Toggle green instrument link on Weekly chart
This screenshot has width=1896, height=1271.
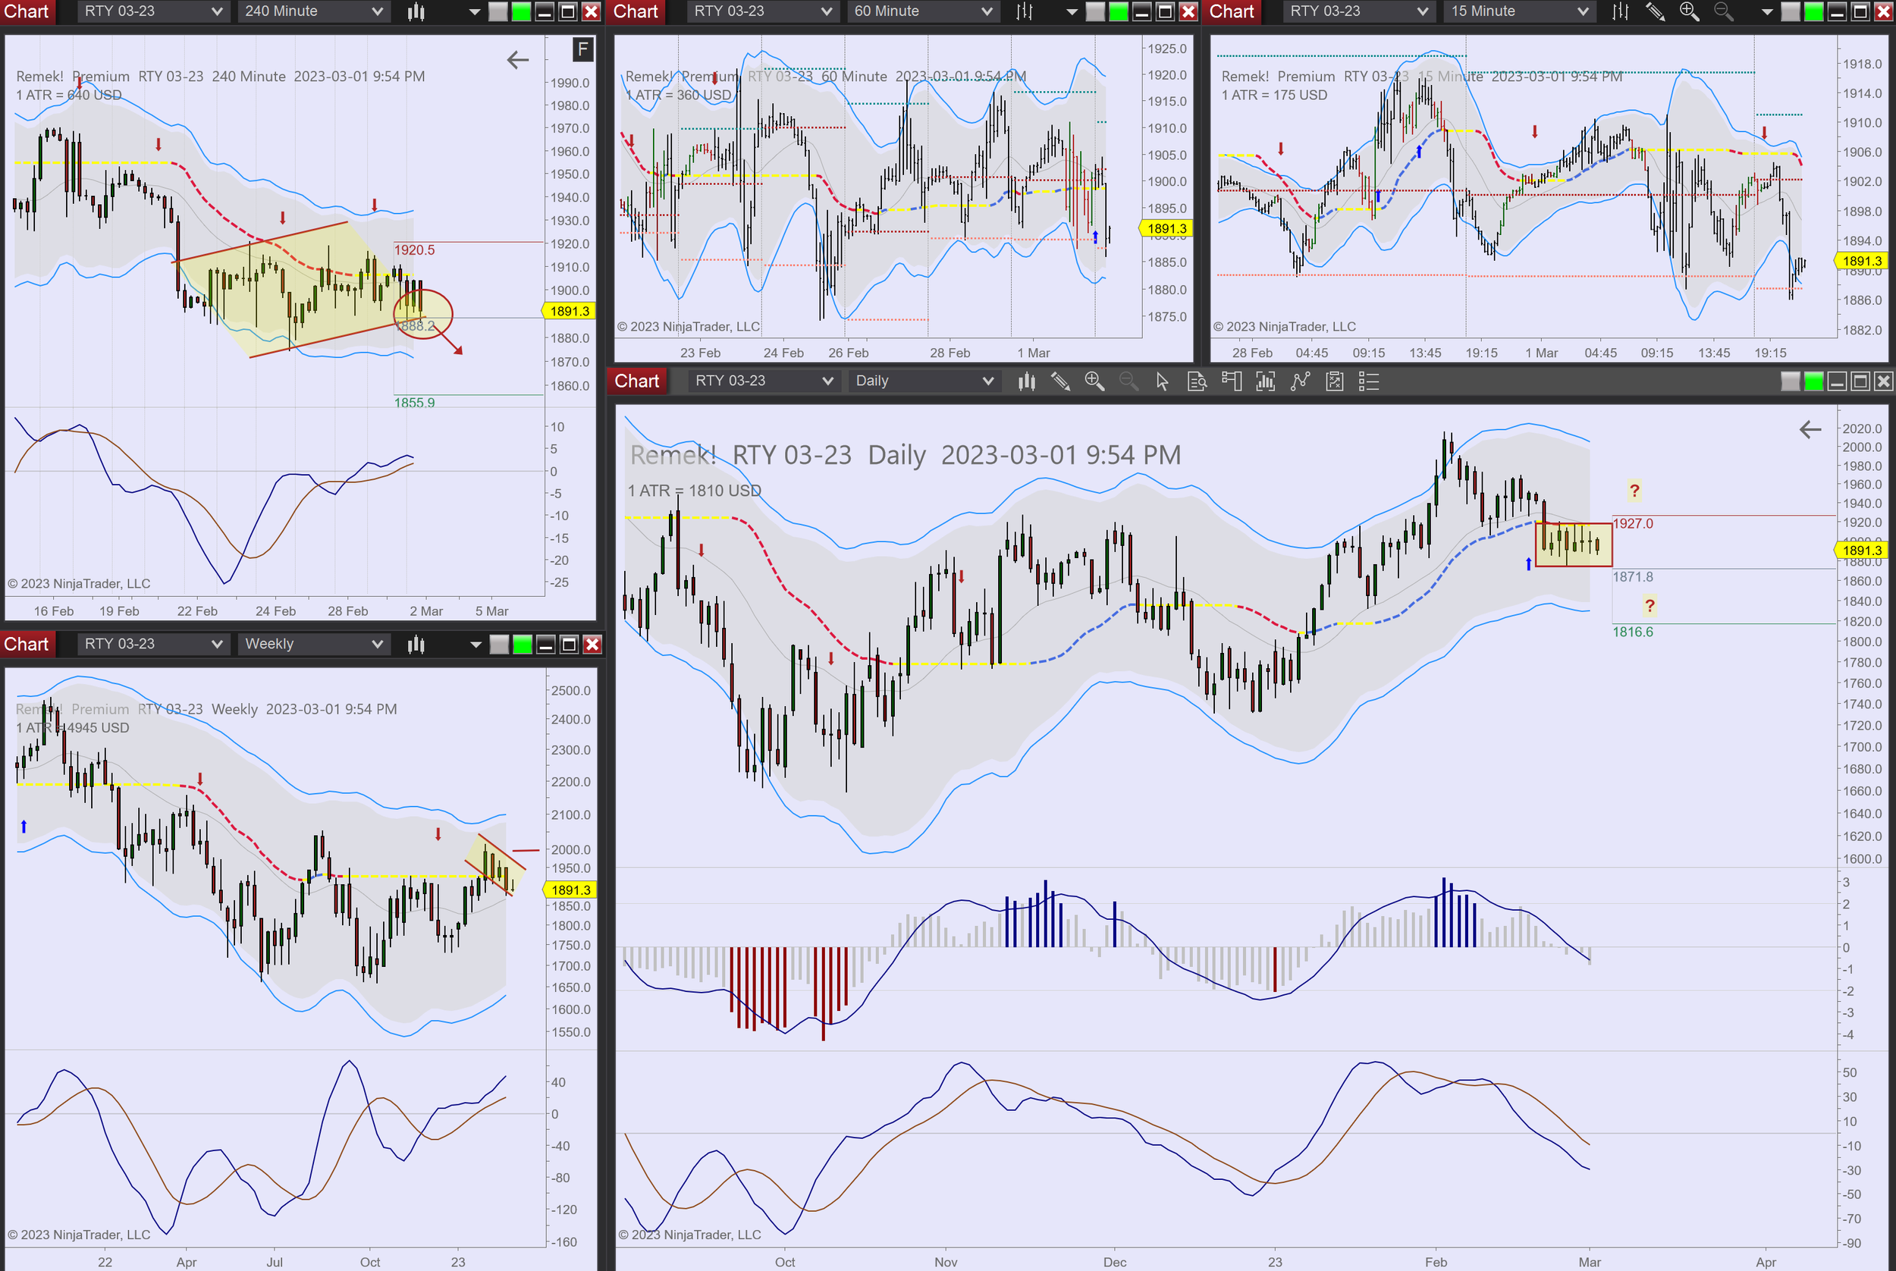click(x=523, y=645)
